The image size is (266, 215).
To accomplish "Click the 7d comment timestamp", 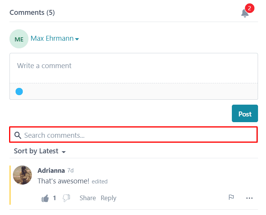I will click(71, 170).
